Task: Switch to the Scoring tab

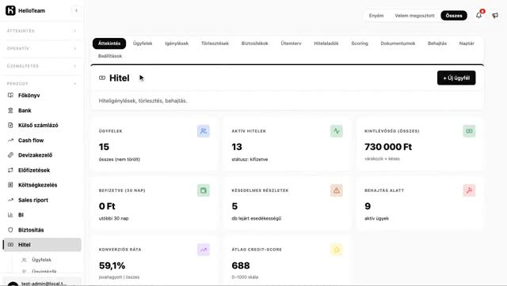Action: [360, 43]
